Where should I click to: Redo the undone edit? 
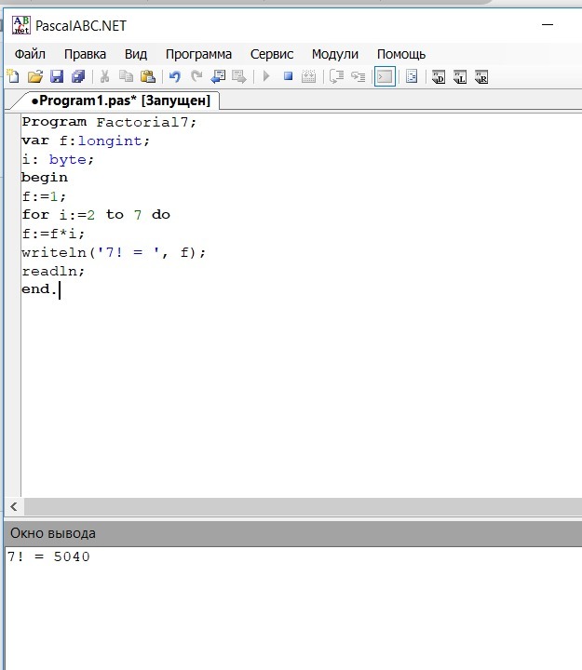[x=196, y=77]
